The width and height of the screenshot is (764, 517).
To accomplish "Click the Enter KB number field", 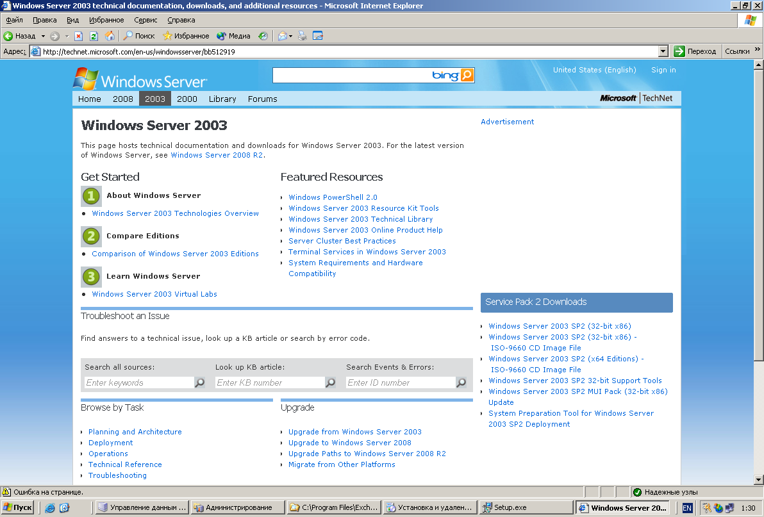I will pos(270,382).
